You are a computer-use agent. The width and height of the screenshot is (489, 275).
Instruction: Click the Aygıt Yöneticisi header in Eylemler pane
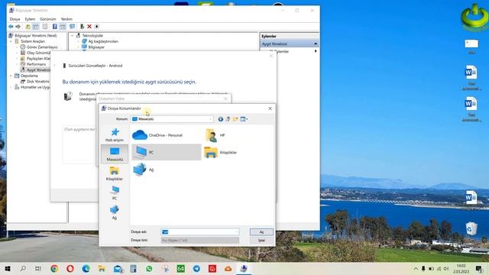pos(289,44)
